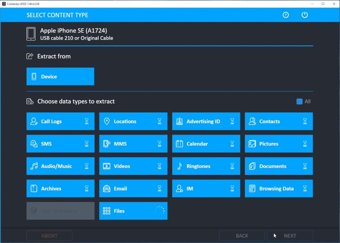Toggle the Advertising ID tile
The image size is (340, 243).
206,121
